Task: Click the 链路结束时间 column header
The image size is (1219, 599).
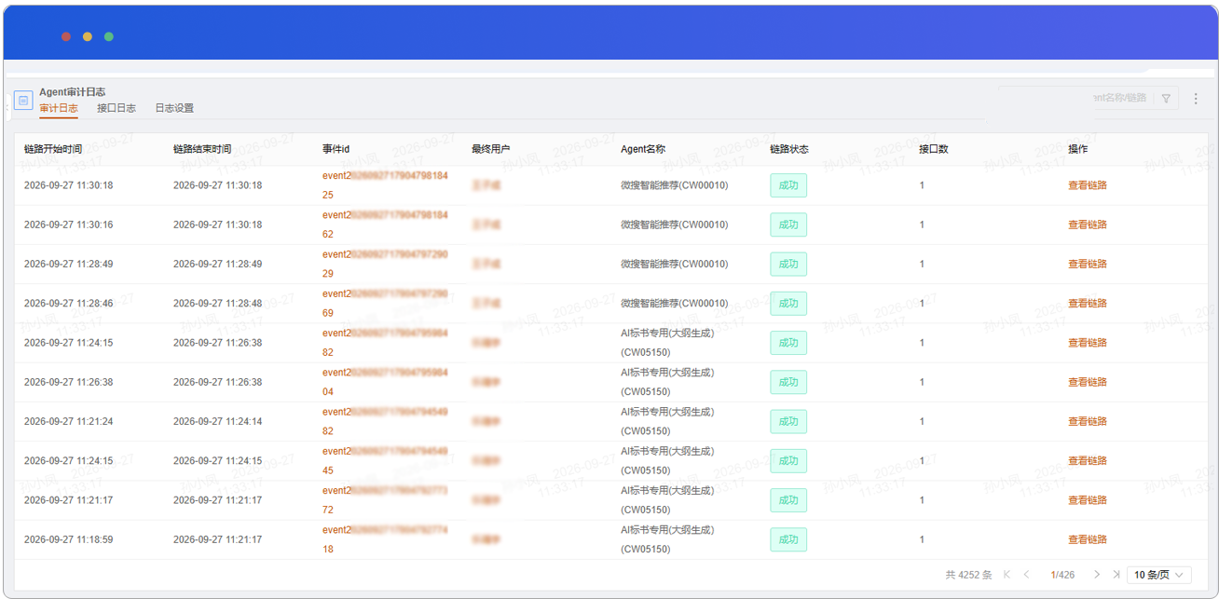Action: [x=202, y=149]
